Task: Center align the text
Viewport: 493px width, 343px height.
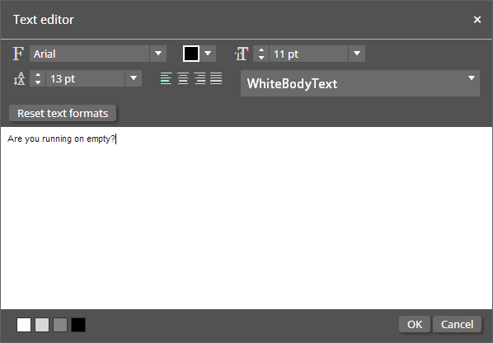Action: [x=183, y=78]
